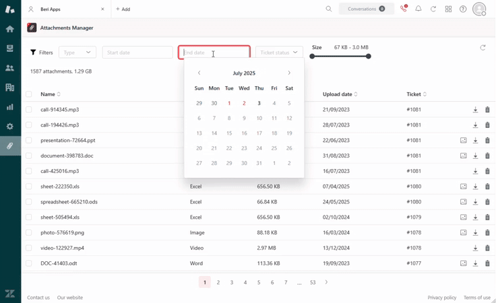Tick the checkbox for video-122927.mp4
Image resolution: width=496 pixels, height=303 pixels.
pos(29,248)
